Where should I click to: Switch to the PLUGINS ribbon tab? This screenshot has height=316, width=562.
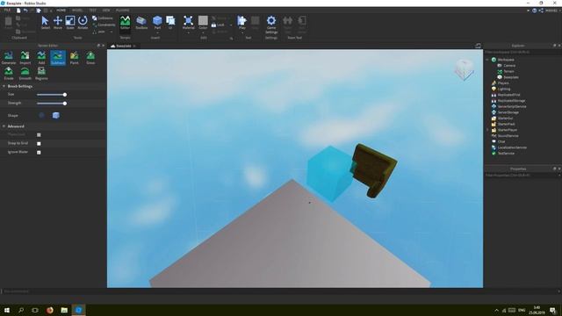tap(123, 11)
